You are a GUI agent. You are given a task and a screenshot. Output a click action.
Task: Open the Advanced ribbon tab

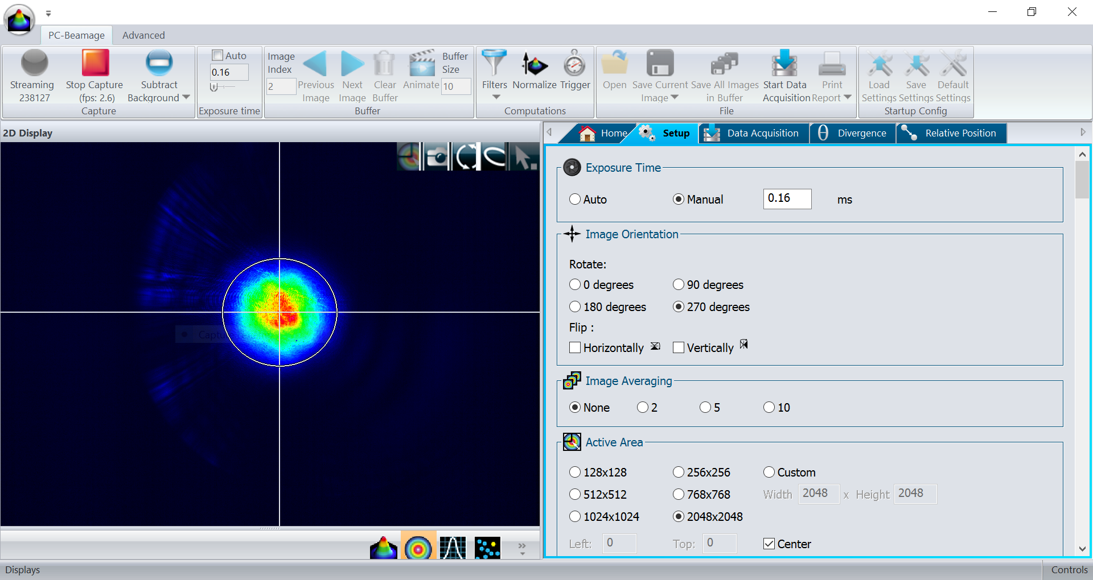pos(143,35)
